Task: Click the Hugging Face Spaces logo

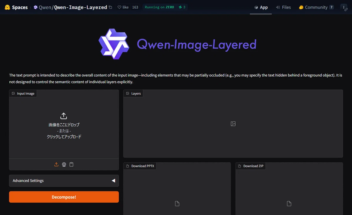Action: 16,7
